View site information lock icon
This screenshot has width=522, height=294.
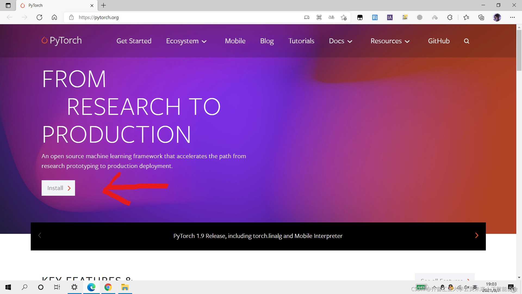point(71,17)
